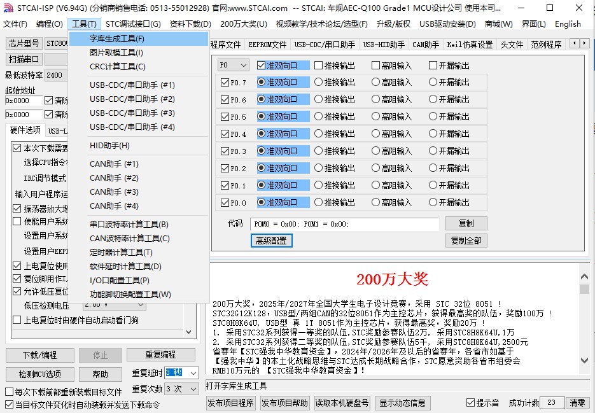Disable 当目标文件变化时自动装载并发送下载命令
Screen dimensions: 595x413
(9, 405)
